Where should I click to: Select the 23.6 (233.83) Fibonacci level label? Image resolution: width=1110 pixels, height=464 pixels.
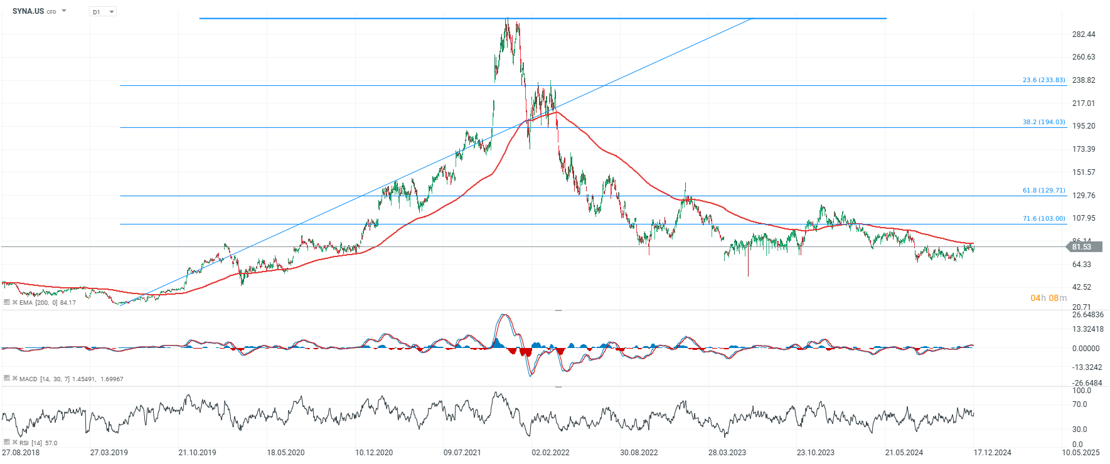pos(1043,80)
